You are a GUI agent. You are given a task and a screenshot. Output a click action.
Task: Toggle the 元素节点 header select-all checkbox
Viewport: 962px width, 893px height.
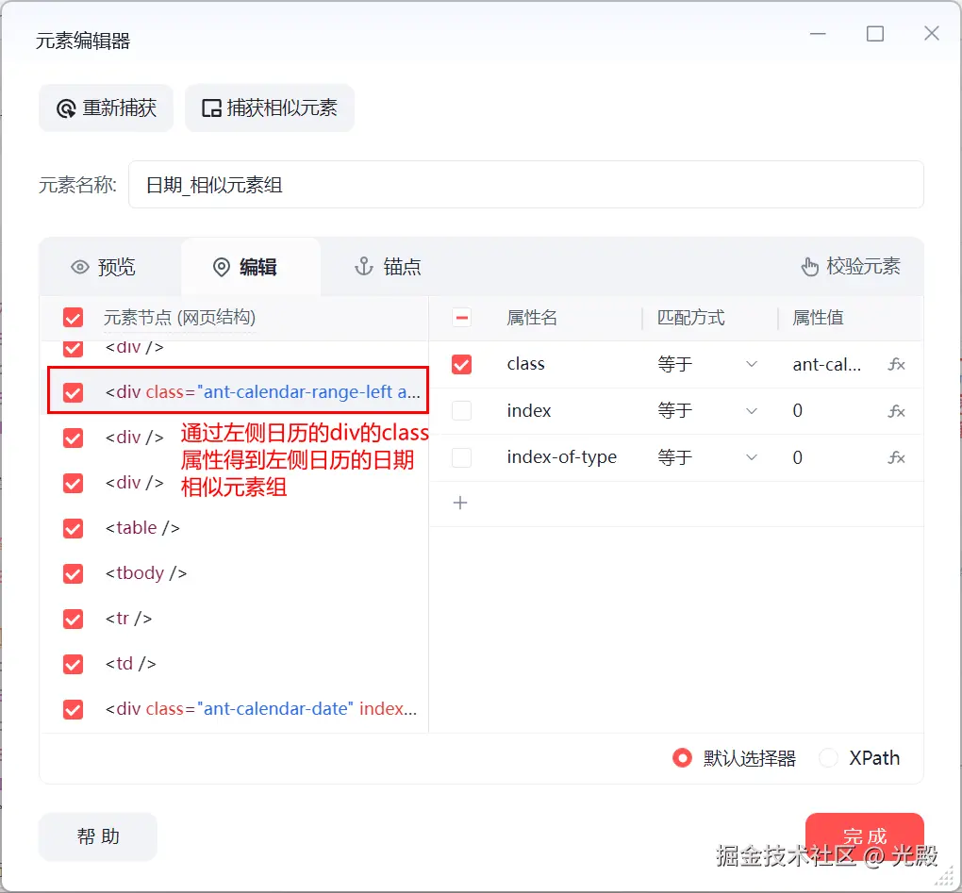point(73,318)
